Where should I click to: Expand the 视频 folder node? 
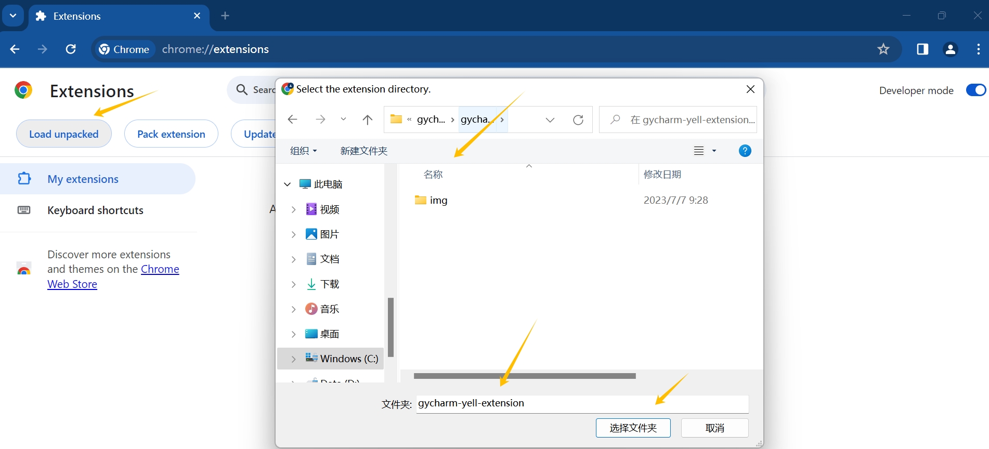tap(294, 209)
